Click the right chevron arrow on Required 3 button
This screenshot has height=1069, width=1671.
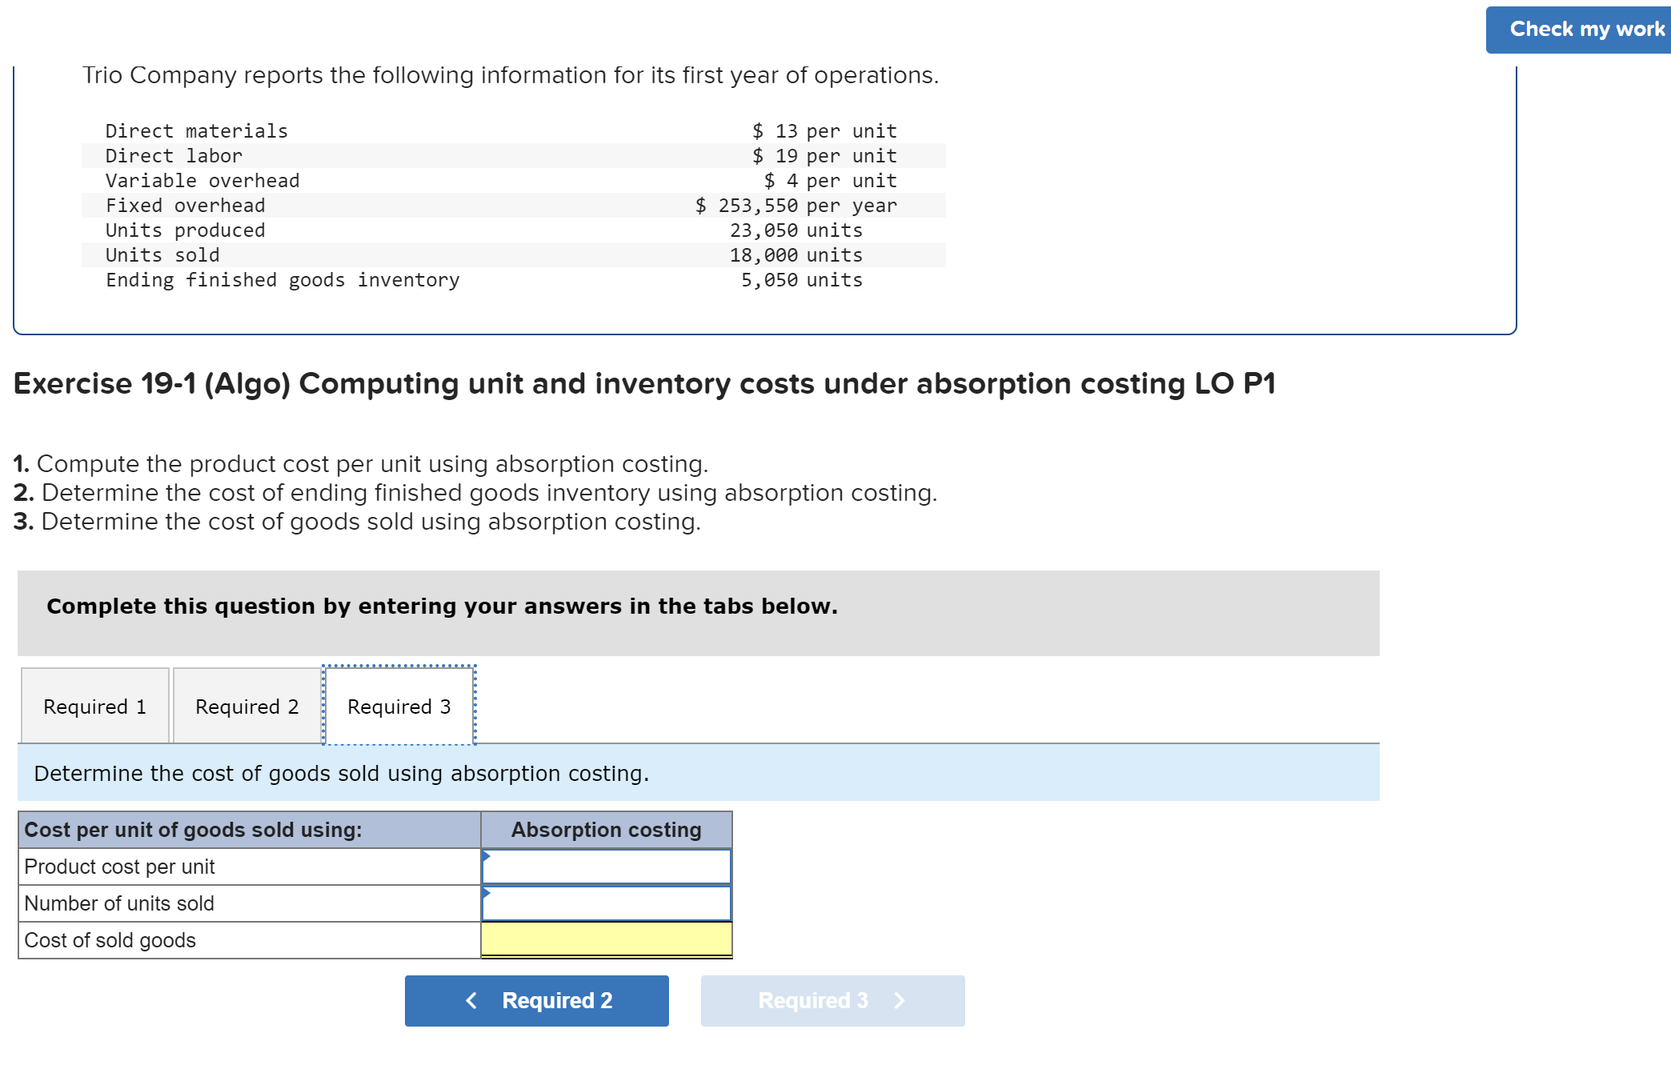tap(900, 1001)
